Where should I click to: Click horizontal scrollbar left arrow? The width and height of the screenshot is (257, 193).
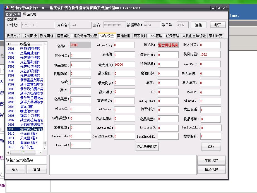point(8,153)
